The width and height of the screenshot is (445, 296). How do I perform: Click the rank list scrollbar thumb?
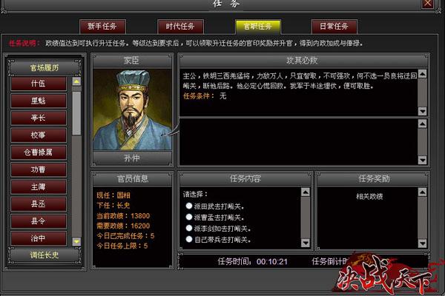click(76, 113)
